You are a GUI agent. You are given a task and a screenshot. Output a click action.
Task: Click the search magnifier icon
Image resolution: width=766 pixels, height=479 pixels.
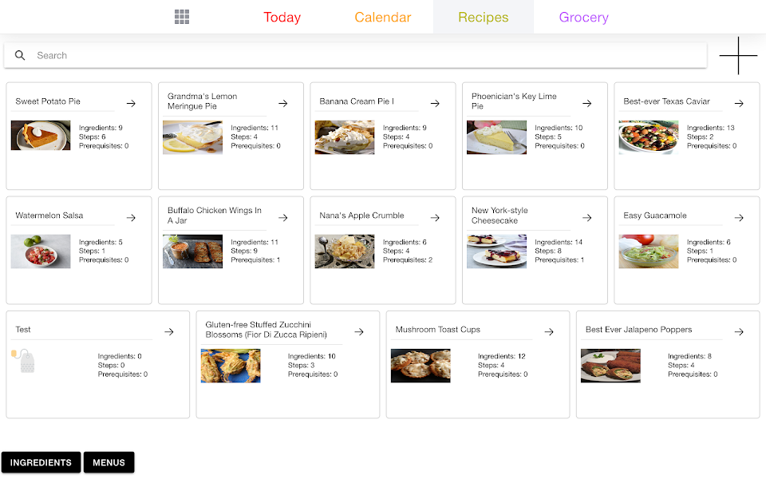click(21, 56)
